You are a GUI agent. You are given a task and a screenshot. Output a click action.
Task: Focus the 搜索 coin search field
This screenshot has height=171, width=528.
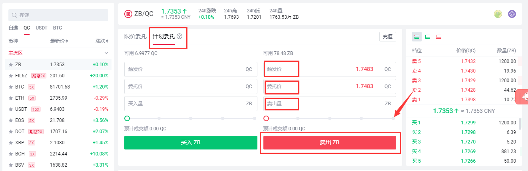(x=58, y=15)
